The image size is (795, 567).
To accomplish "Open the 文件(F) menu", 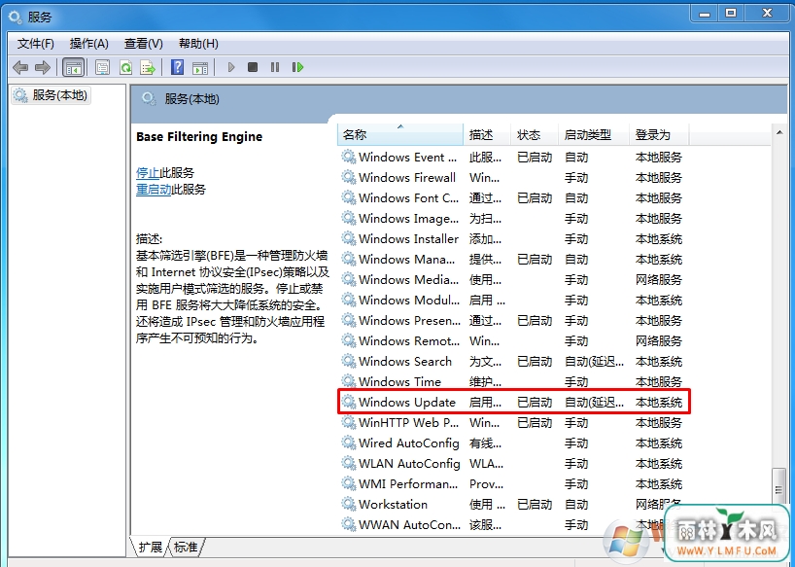I will tap(36, 44).
